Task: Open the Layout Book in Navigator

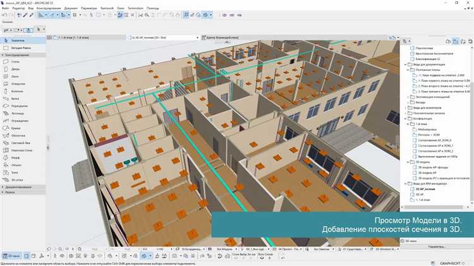Action: coord(463,42)
